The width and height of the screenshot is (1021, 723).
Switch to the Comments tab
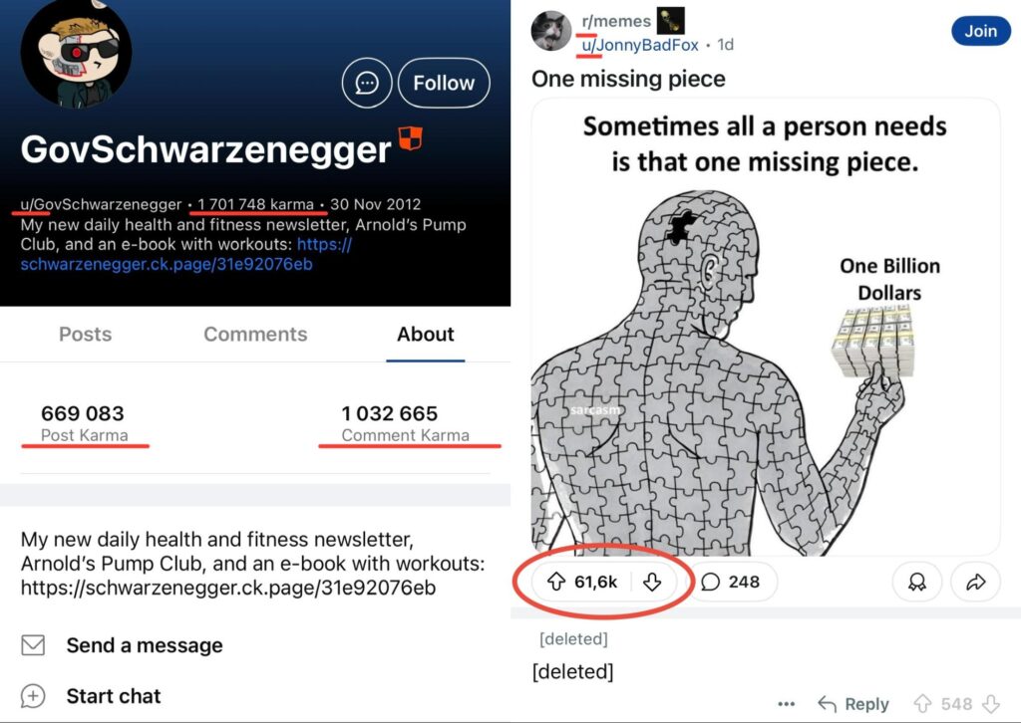point(255,335)
